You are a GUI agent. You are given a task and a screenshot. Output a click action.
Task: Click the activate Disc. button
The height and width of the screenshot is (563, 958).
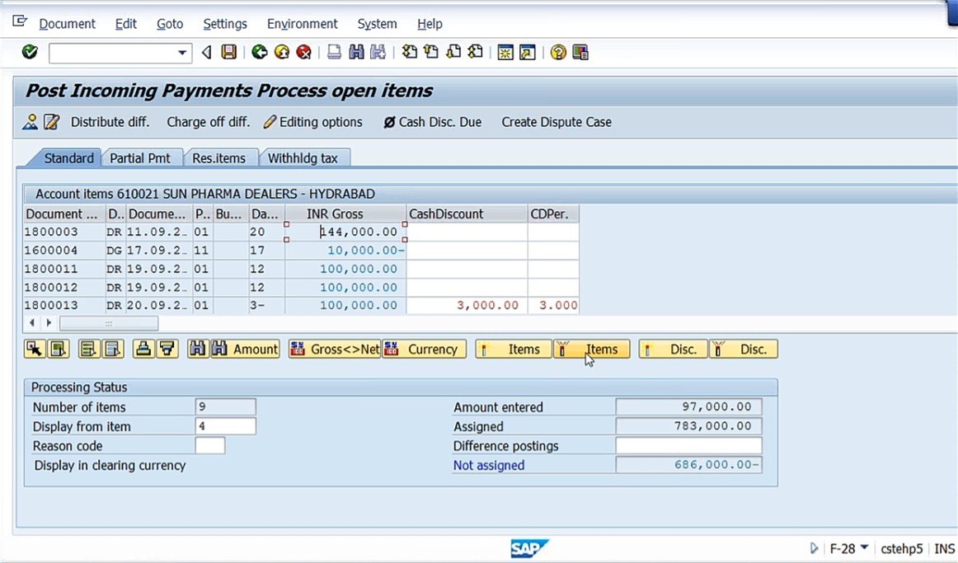(x=674, y=350)
